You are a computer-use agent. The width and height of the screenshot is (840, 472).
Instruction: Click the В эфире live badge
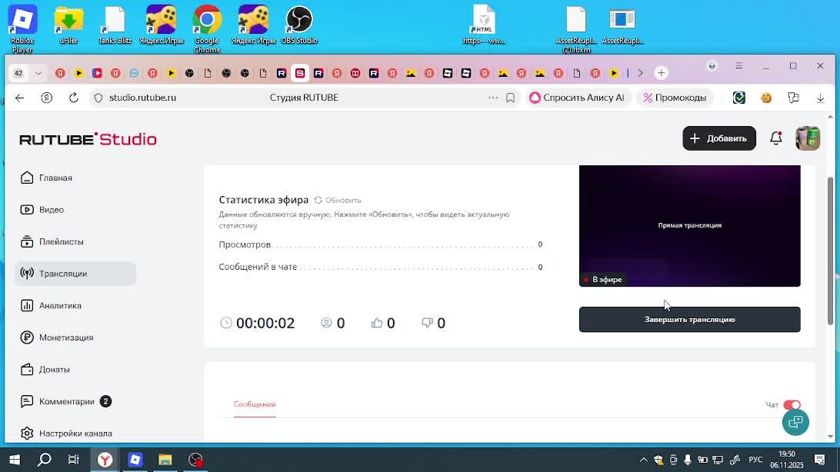point(603,279)
